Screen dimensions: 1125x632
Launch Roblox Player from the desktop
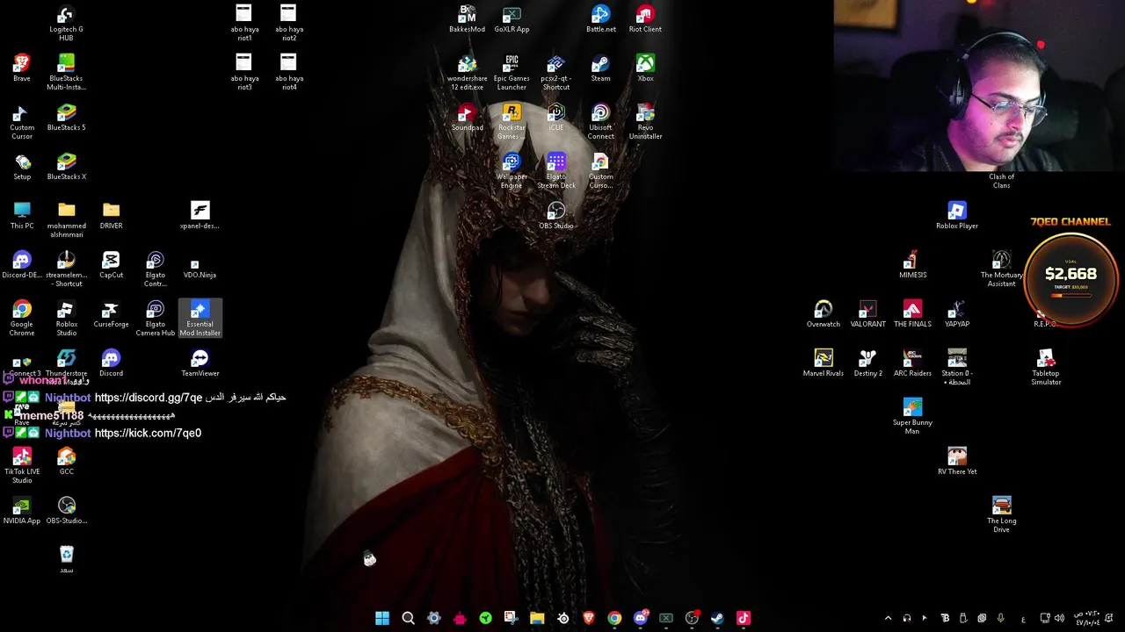(x=957, y=216)
